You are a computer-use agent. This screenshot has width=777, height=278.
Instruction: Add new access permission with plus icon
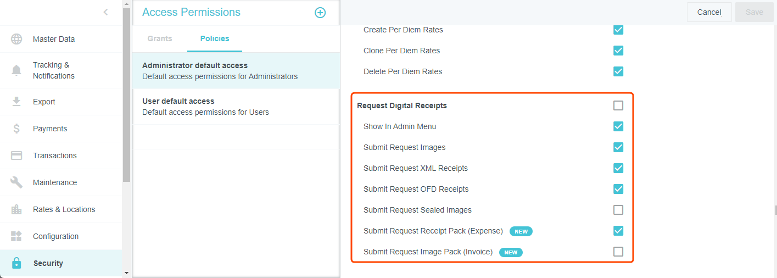320,13
